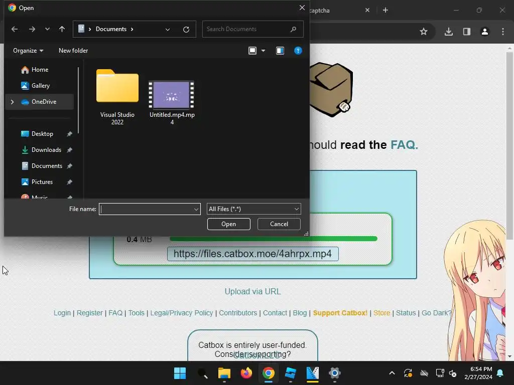
Task: Toggle Chrome side panel
Action: tap(467, 32)
